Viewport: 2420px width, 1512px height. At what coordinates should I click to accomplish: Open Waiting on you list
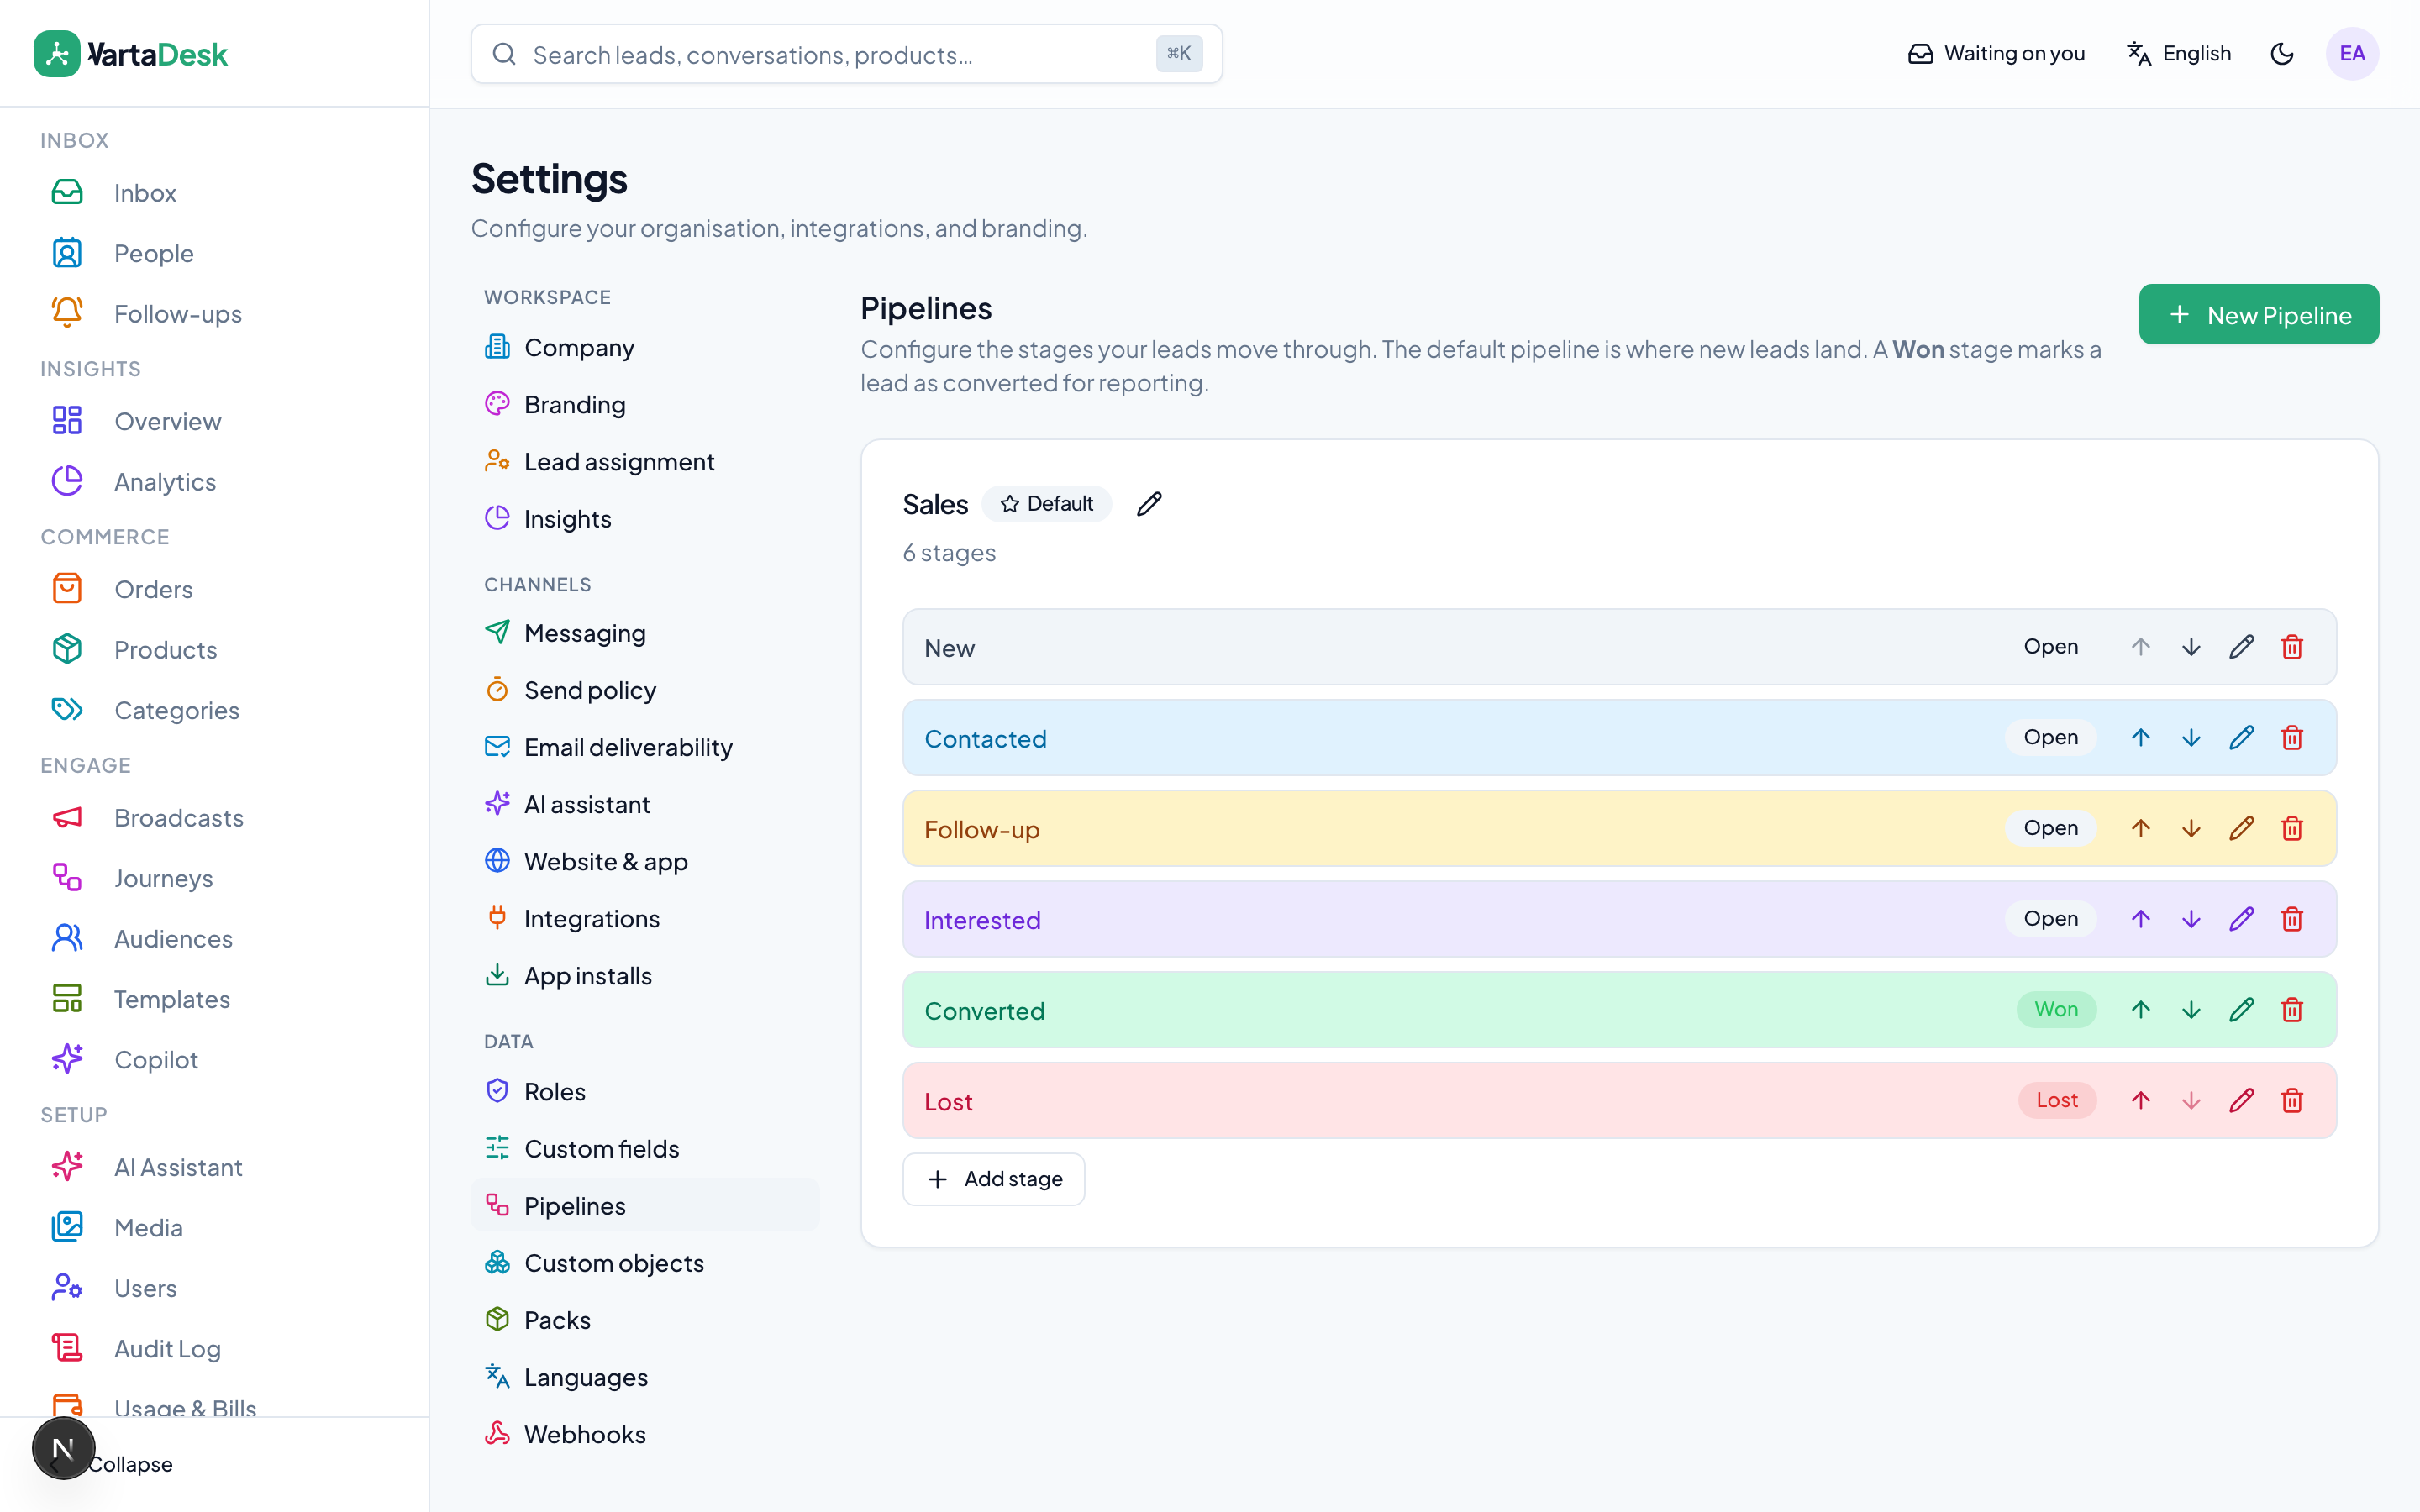[1996, 54]
